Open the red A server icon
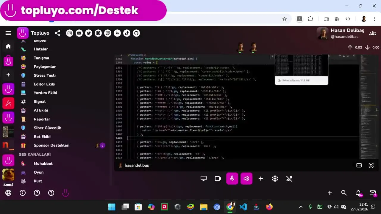The height and width of the screenshot is (214, 381). [x=8, y=103]
